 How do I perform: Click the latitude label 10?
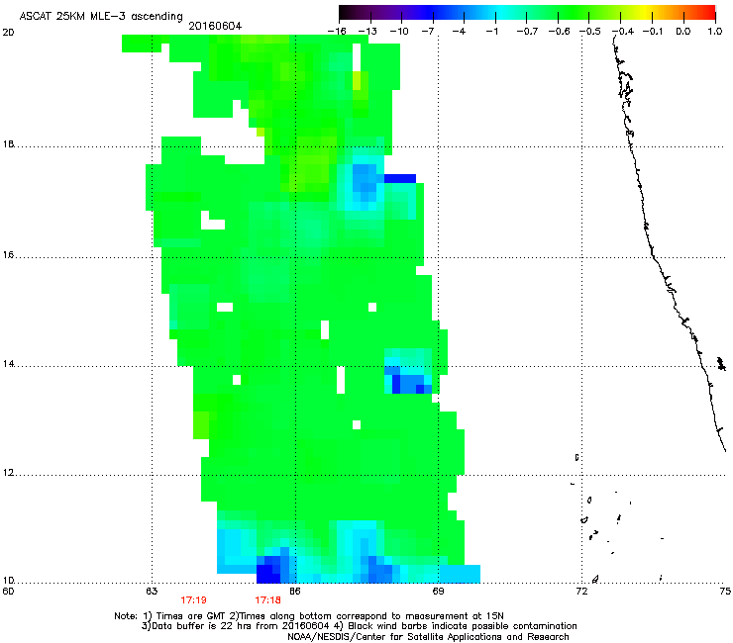pyautogui.click(x=8, y=581)
